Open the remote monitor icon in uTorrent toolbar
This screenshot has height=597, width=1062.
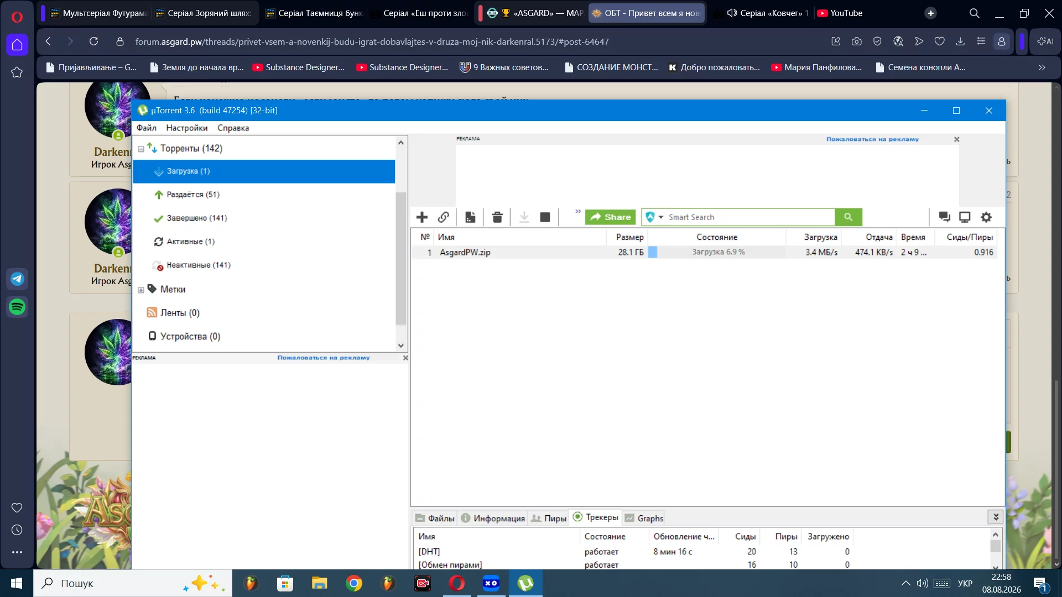pos(965,217)
